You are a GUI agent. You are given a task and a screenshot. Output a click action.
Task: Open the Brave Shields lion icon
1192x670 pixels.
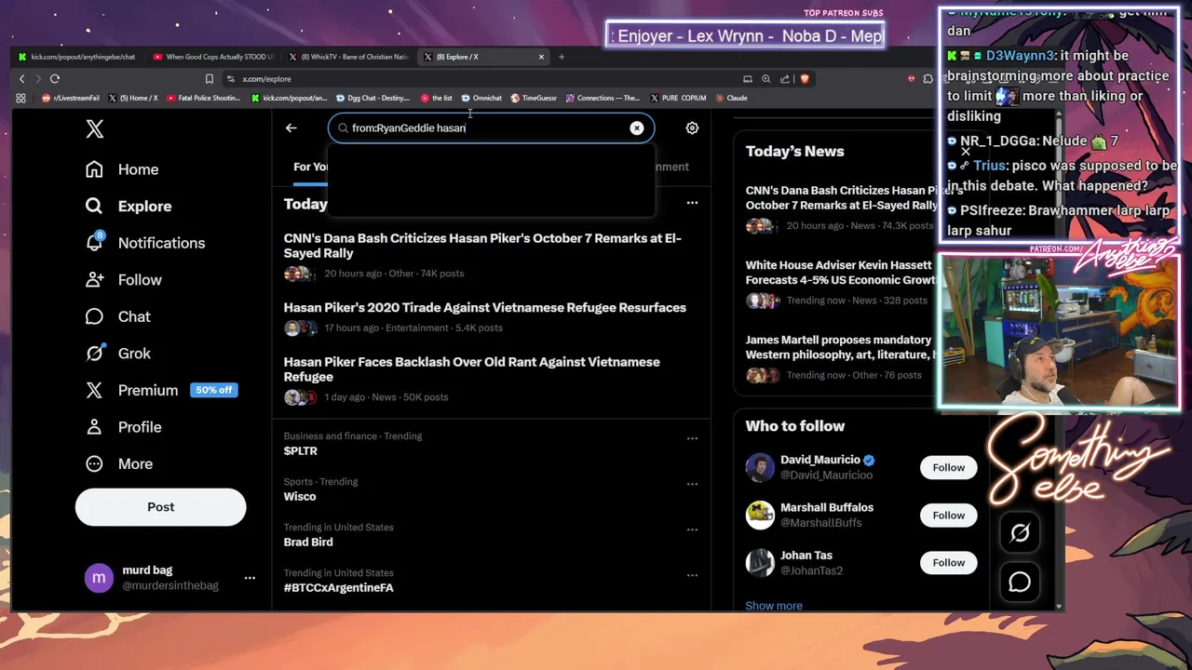(805, 79)
